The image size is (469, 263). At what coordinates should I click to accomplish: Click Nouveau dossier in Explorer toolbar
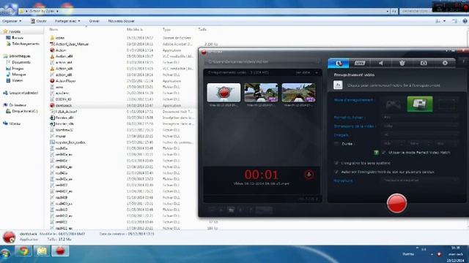click(x=121, y=21)
